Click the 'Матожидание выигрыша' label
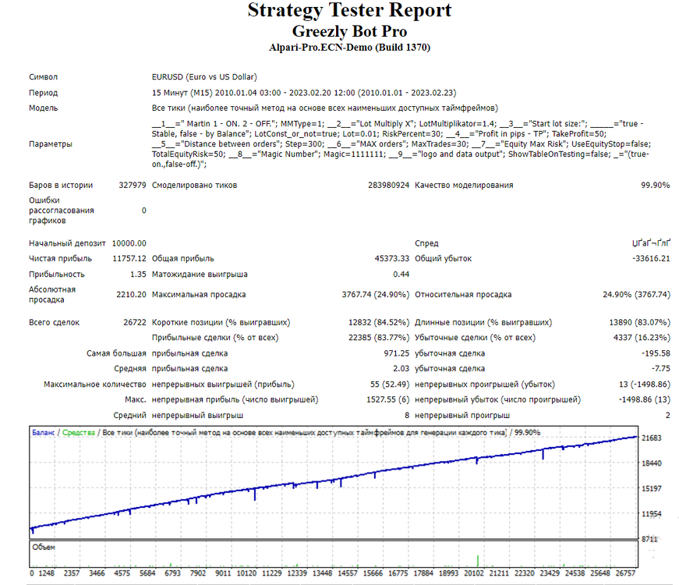679x585 pixels. (200, 275)
